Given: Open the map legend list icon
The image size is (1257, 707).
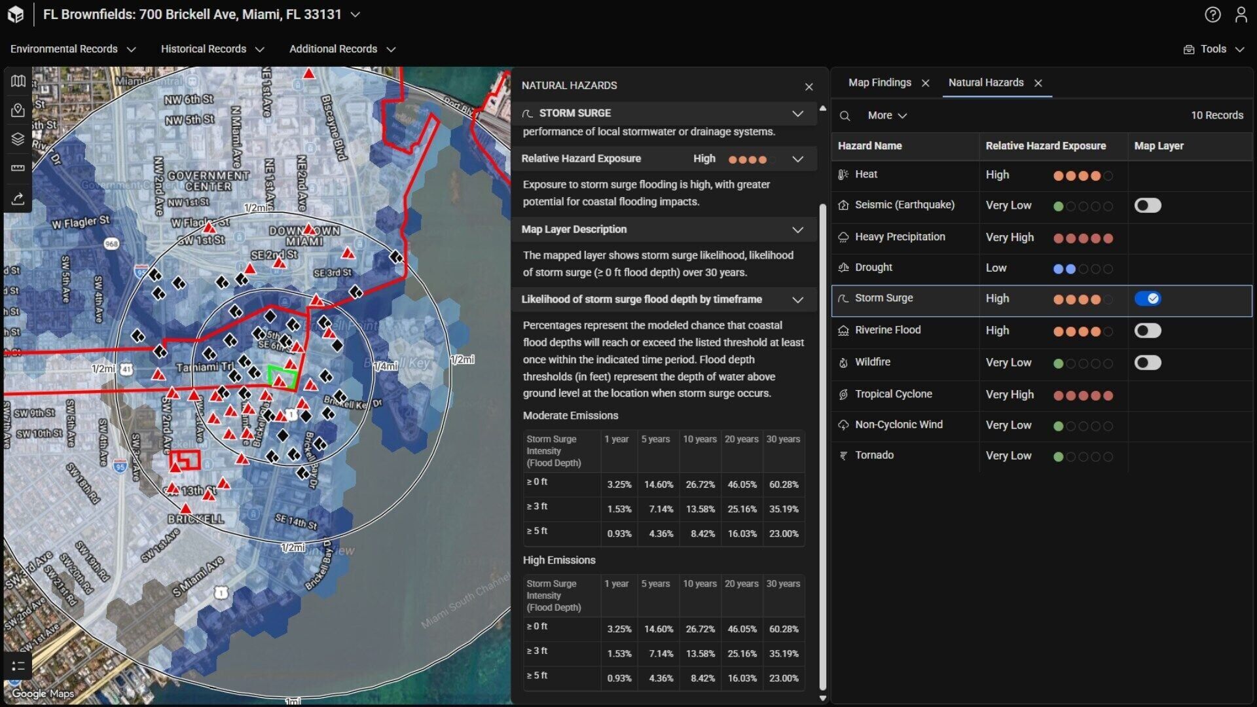Looking at the screenshot, I should point(18,666).
